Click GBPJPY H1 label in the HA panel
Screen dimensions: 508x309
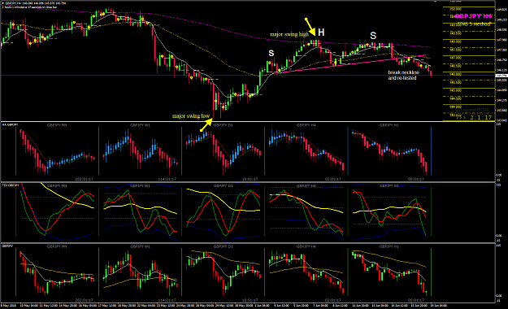[389, 125]
